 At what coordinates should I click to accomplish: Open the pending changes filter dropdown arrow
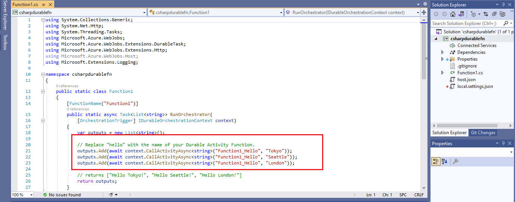[x=479, y=14]
